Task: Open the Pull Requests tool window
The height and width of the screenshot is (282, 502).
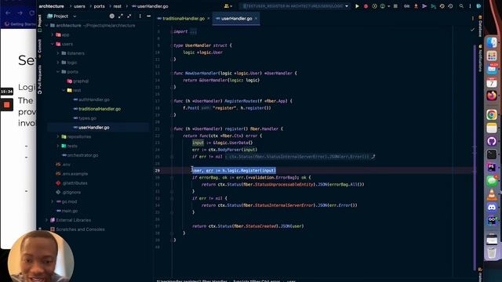Action: point(39,79)
